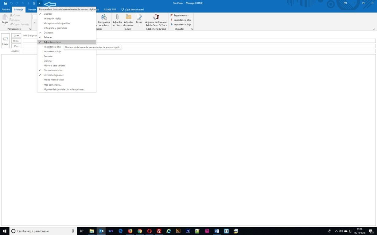Click the attach paperclip icon in Quick Access Toolbar
The height and width of the screenshot is (235, 377).
click(x=34, y=3)
